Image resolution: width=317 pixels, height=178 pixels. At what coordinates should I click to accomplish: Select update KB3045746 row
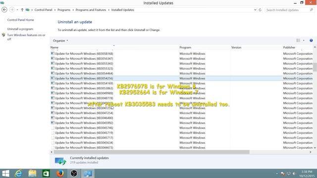click(x=181, y=128)
